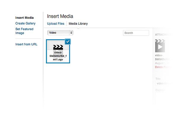Click the Caption text box
178x119 pixels.
point(166,95)
